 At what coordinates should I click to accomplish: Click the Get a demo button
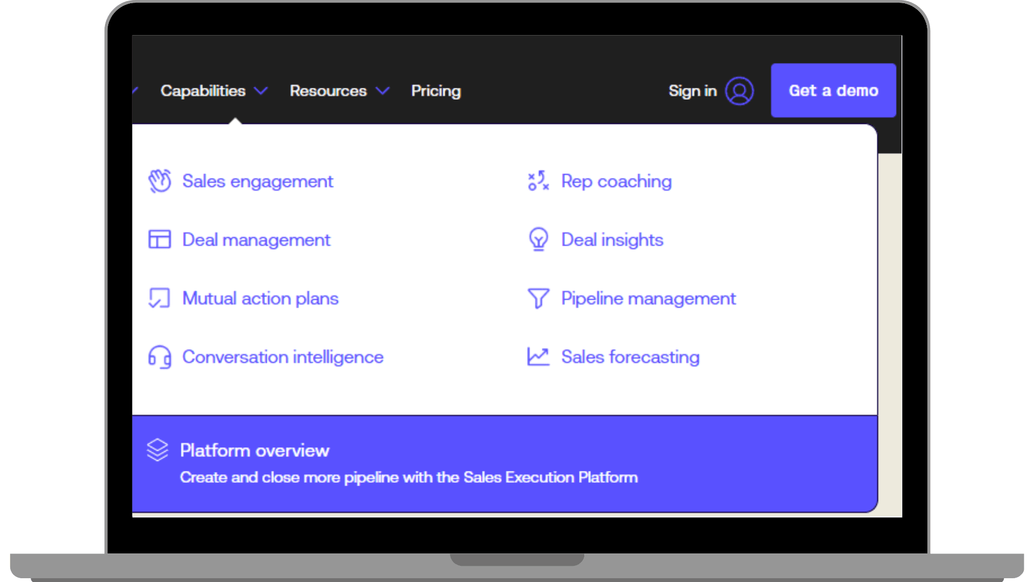[833, 91]
